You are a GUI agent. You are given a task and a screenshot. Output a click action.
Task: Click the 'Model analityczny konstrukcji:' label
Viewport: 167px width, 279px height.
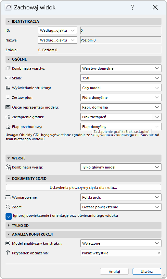(x=37, y=243)
